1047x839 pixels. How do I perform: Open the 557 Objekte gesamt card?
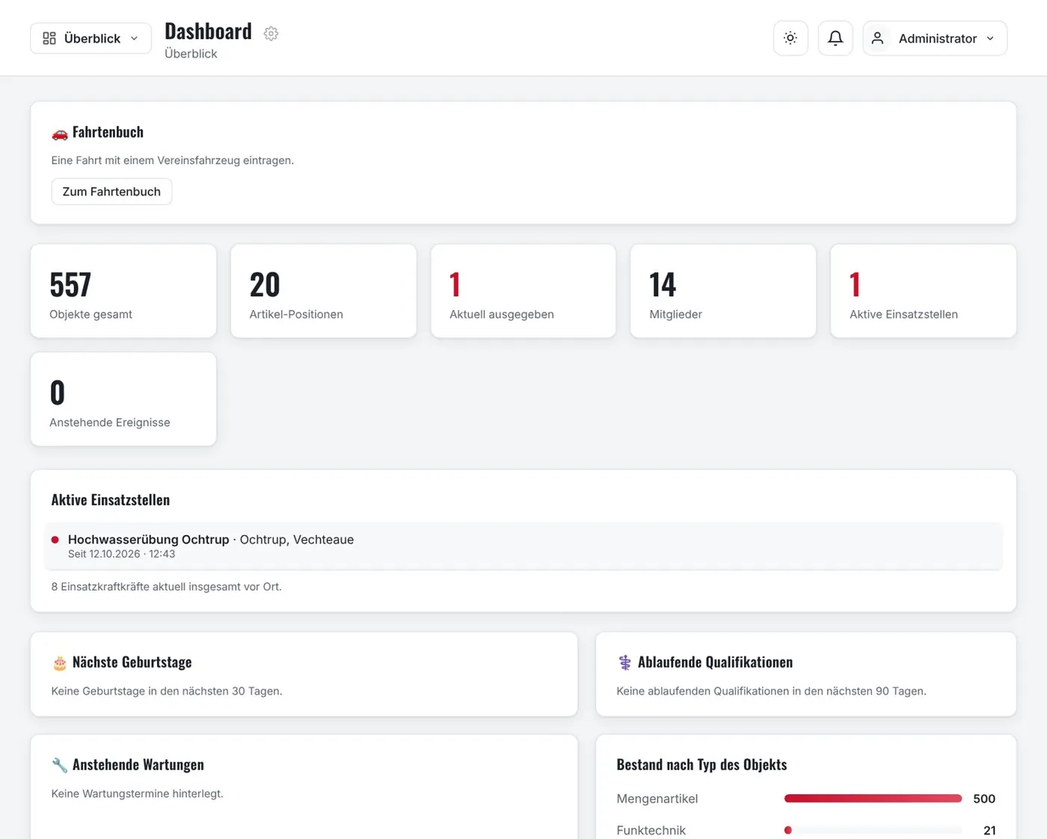click(x=123, y=291)
